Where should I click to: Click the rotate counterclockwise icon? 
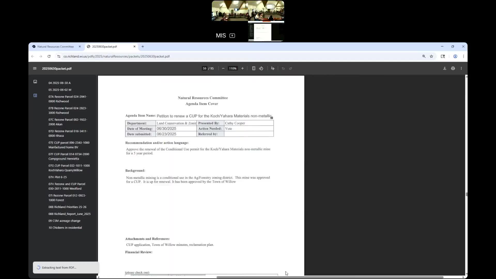[x=261, y=68]
